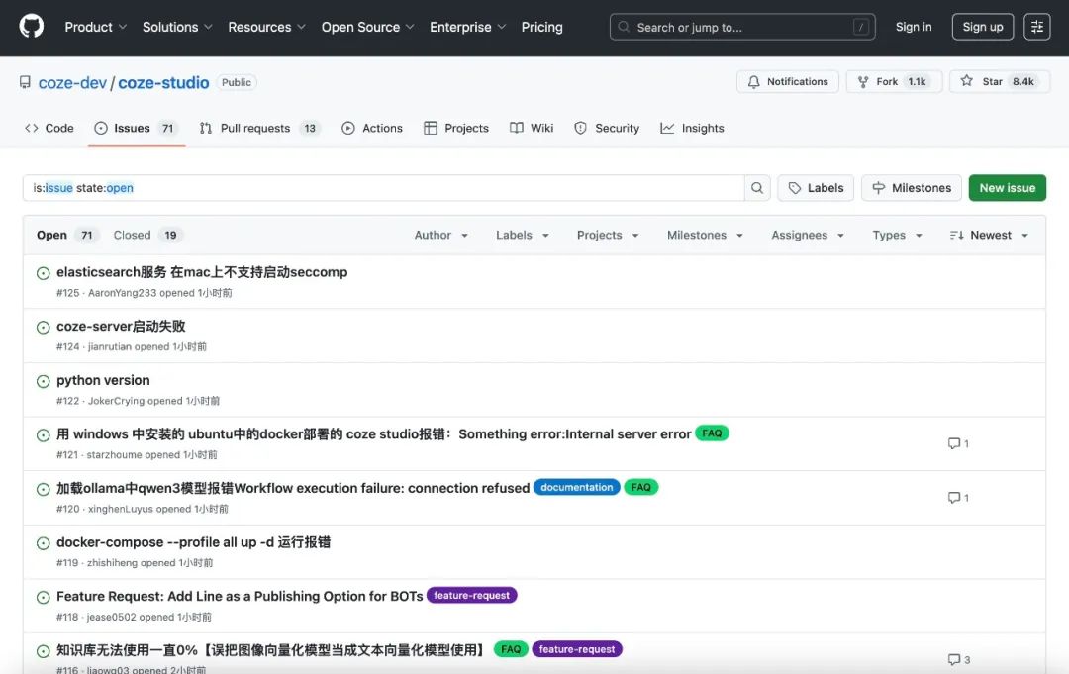
Task: Open comments on issue #121
Action: (x=958, y=443)
